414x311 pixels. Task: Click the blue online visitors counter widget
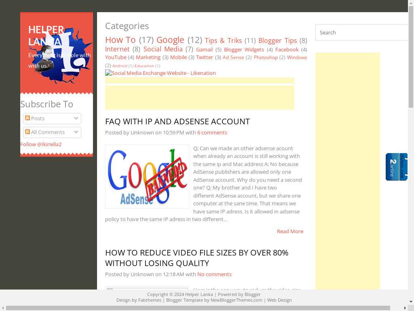point(397,167)
